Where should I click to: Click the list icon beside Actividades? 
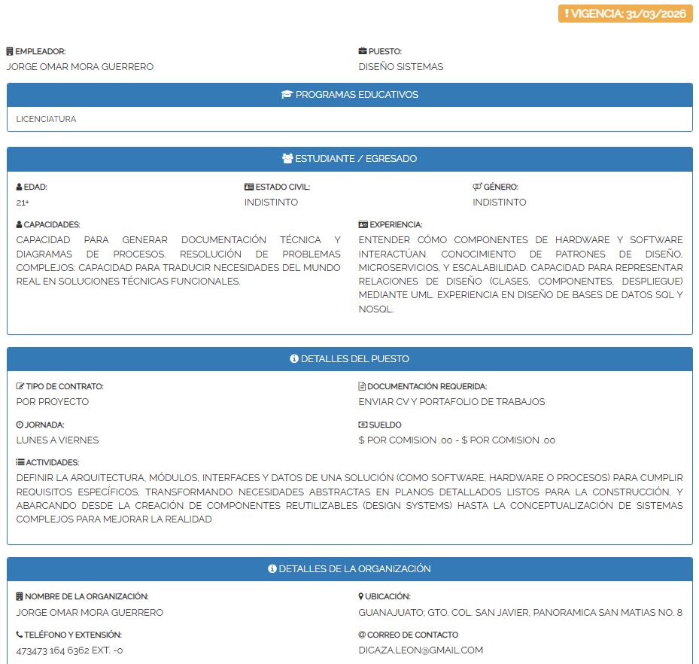click(20, 462)
